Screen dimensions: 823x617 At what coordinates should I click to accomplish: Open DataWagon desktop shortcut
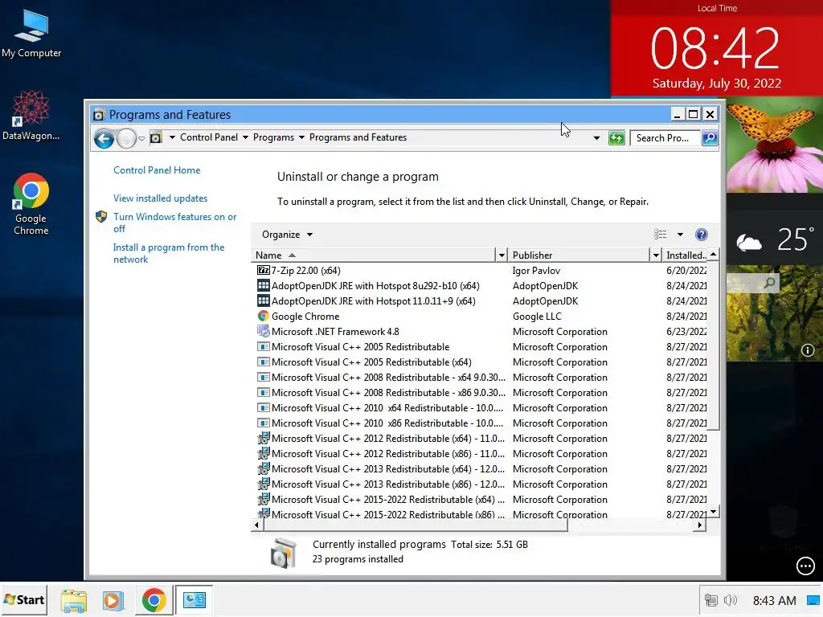click(31, 116)
